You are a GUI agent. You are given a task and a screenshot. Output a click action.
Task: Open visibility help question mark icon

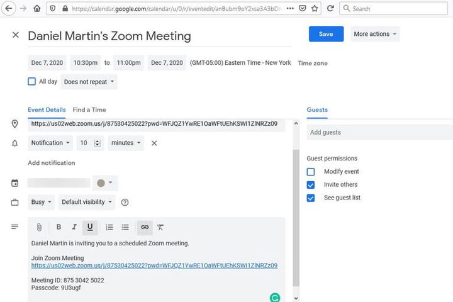click(x=125, y=203)
